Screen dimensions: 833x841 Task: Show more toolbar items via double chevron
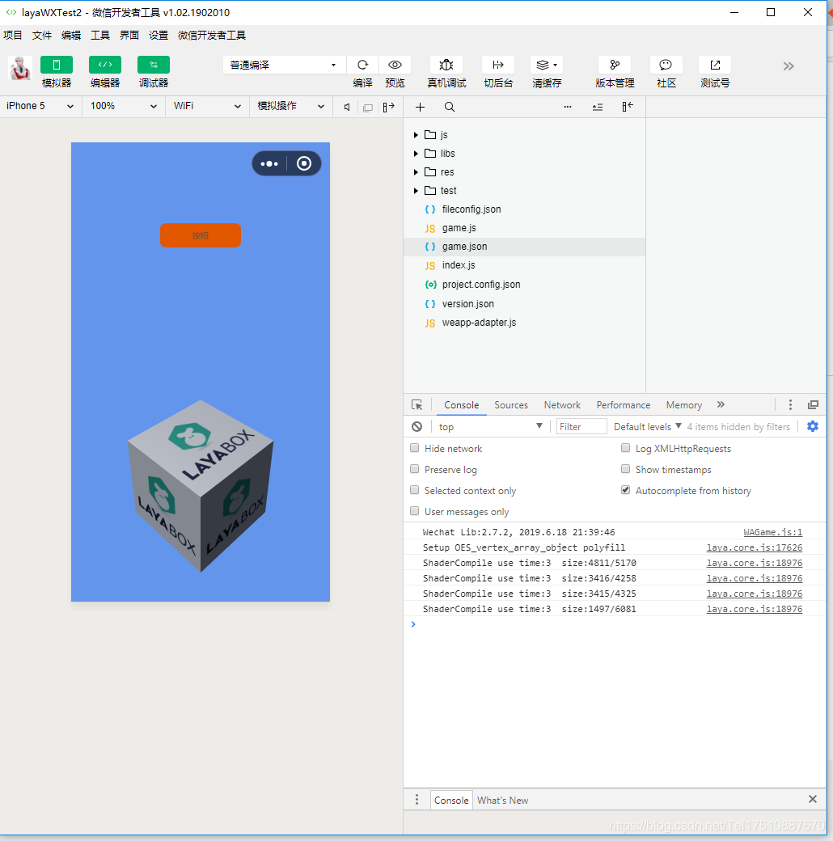(x=788, y=66)
